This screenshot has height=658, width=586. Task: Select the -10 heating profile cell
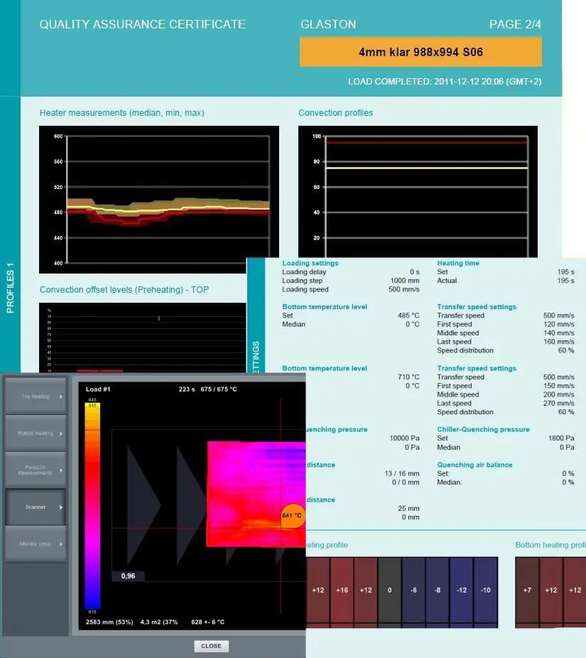click(x=486, y=590)
